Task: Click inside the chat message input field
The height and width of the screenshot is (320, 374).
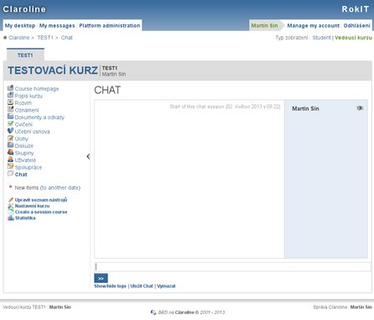Action: click(x=232, y=267)
